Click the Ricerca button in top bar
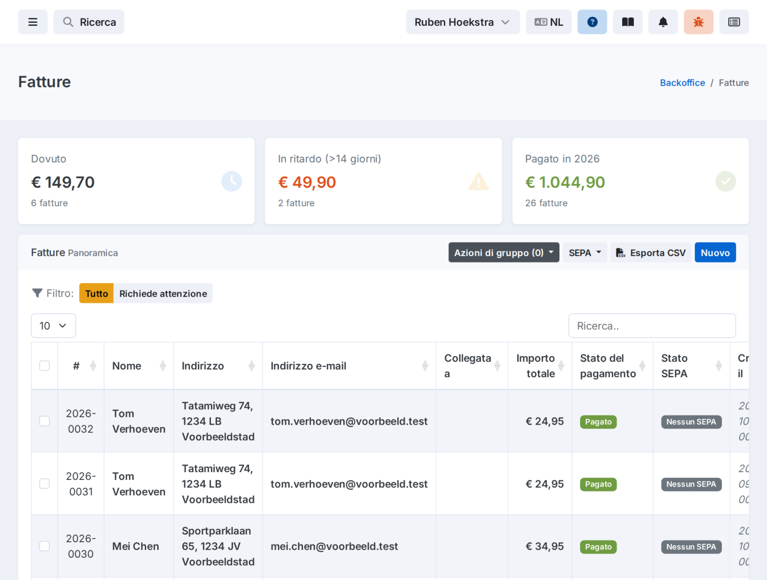Viewport: 767px width, 580px height. pos(89,22)
